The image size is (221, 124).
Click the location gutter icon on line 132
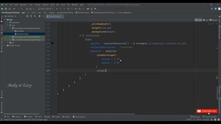(52, 43)
